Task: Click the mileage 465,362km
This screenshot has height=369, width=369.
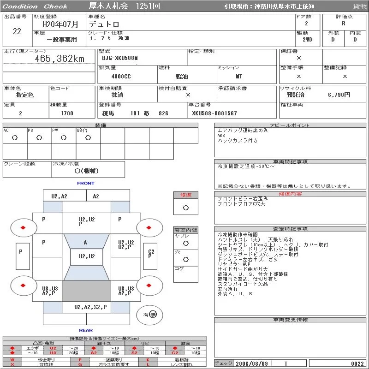Action: pos(60,59)
